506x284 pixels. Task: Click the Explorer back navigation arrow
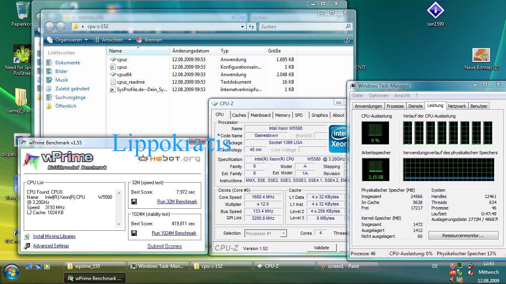point(50,26)
